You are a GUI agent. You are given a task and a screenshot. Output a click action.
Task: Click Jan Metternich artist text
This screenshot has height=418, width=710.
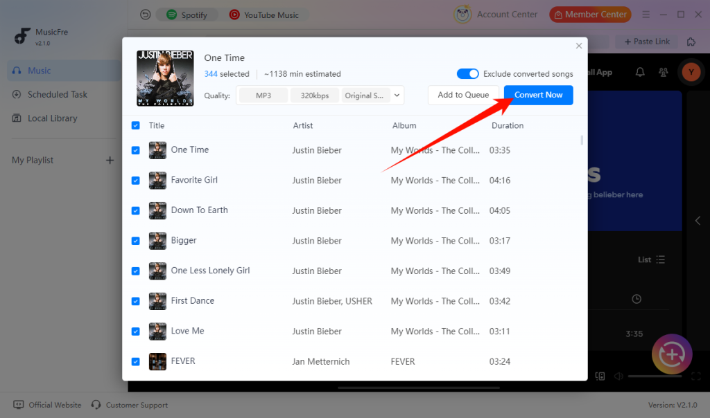point(320,361)
